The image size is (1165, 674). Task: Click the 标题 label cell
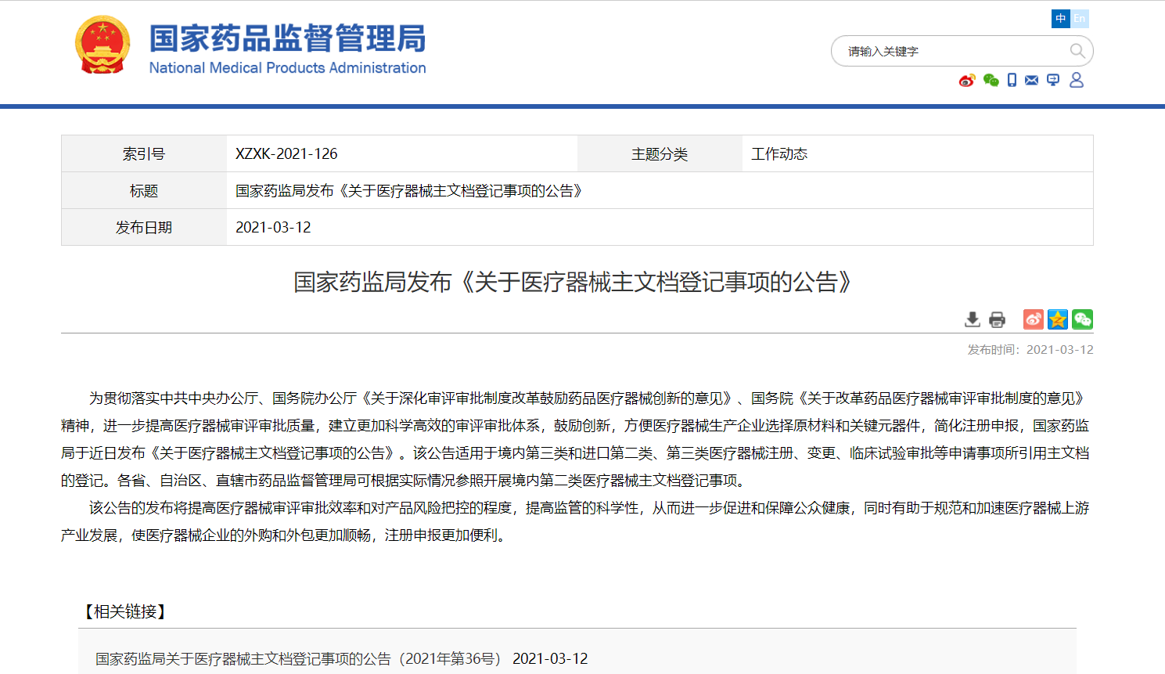144,191
